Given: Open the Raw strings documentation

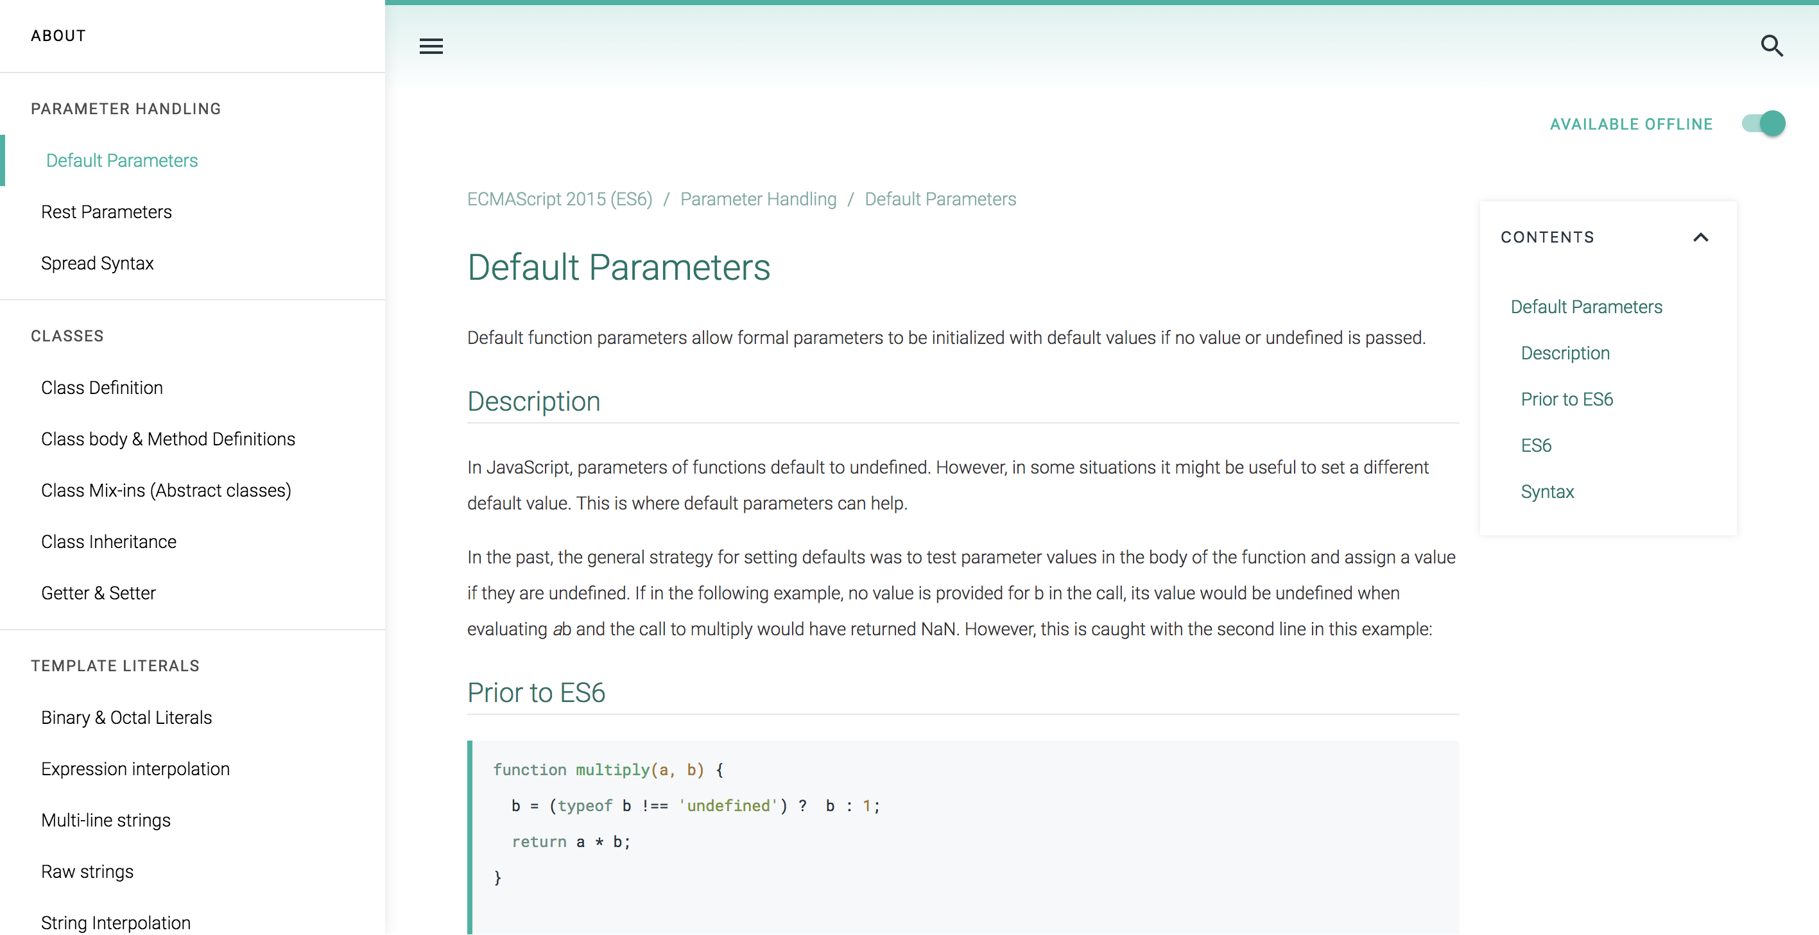Looking at the screenshot, I should coord(87,871).
